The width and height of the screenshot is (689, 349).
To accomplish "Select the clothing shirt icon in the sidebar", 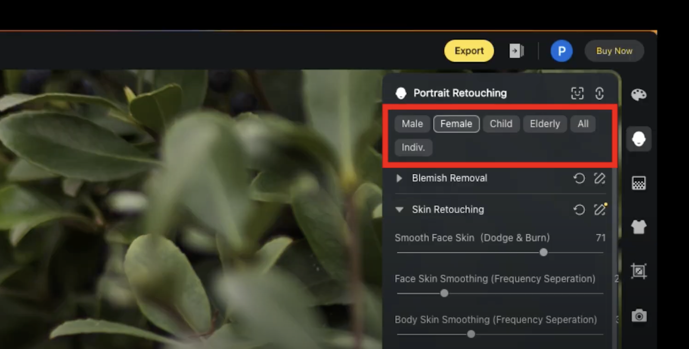I will pyautogui.click(x=639, y=227).
